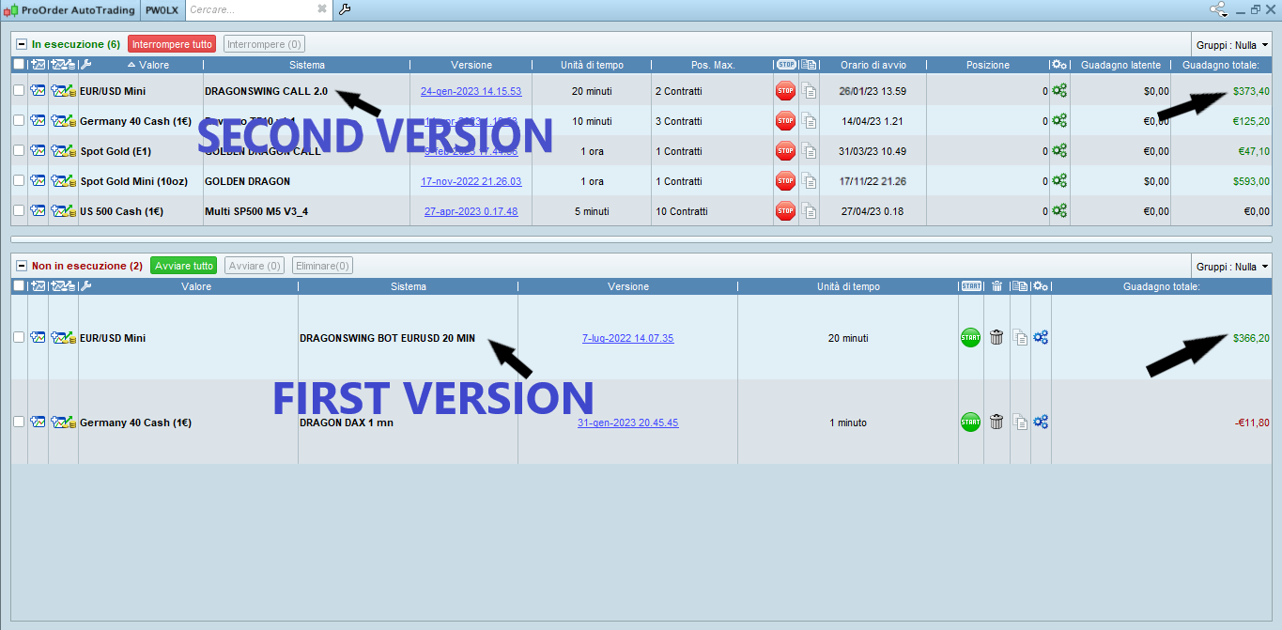Open chart-with-coins report for DRAGON DAX 1 mn
Viewport: 1282px width, 630px height.
point(63,423)
